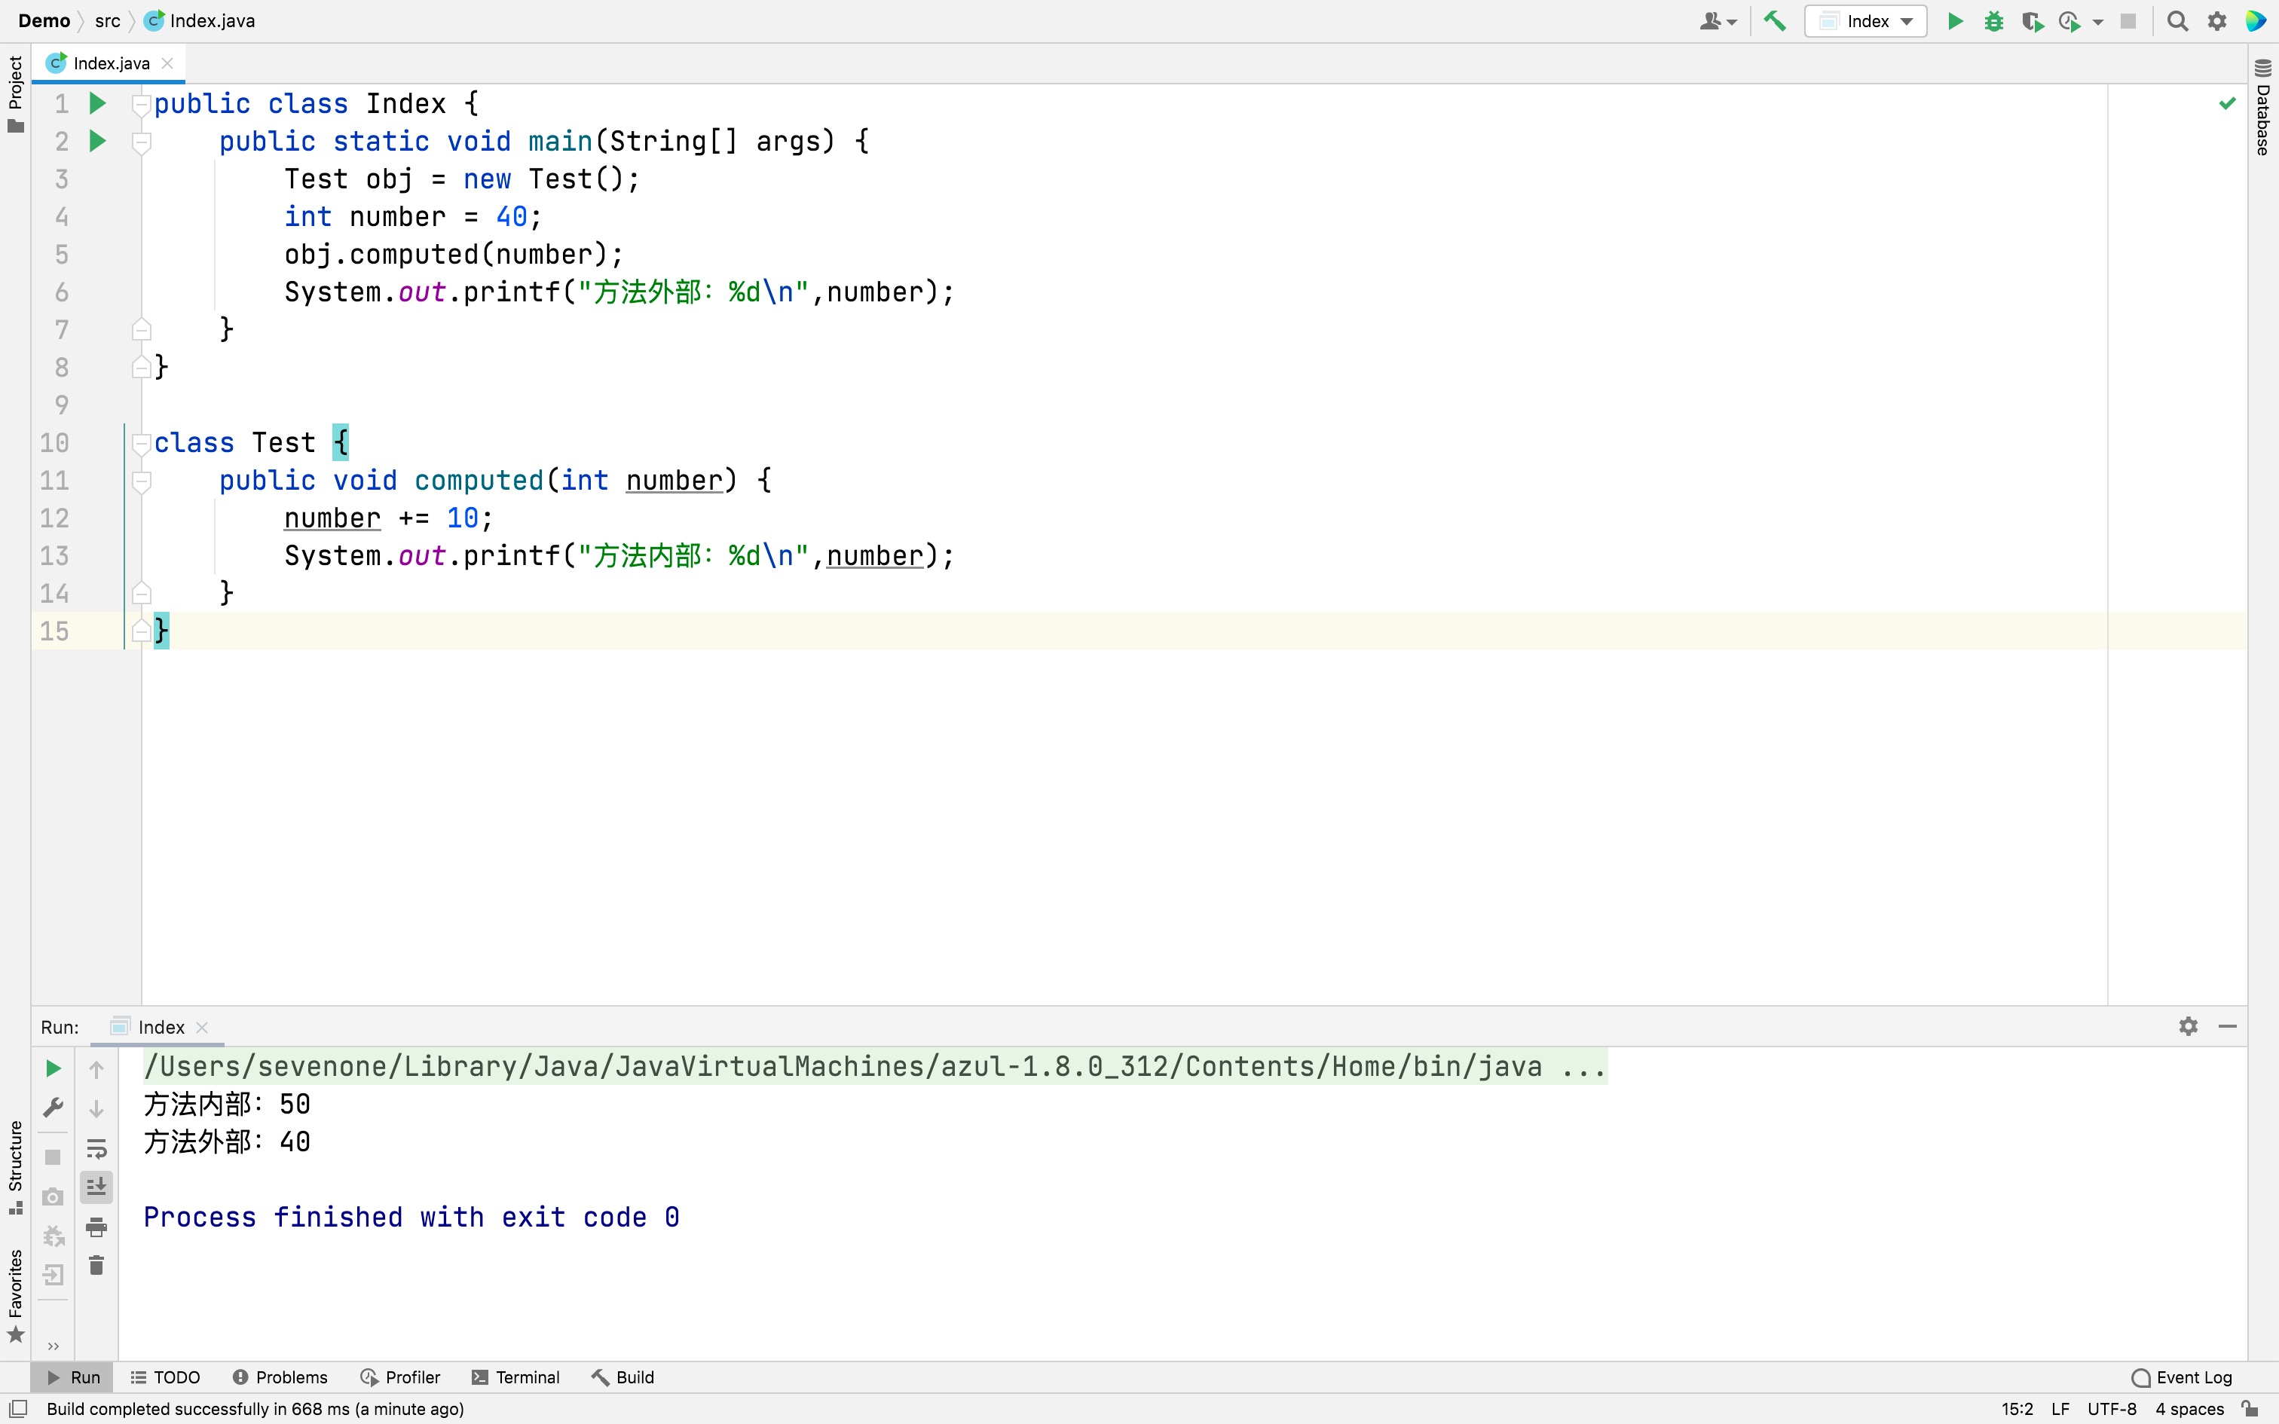Click the run gutter arrow on line 2
Image resolution: width=2279 pixels, height=1424 pixels.
pyautogui.click(x=97, y=142)
